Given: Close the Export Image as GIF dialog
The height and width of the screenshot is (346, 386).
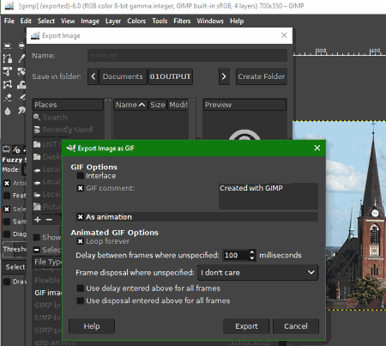Looking at the screenshot, I should (317, 148).
